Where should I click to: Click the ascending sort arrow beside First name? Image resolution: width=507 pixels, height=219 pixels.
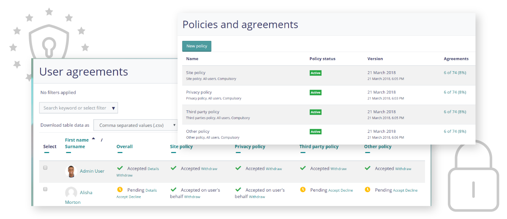click(x=93, y=139)
